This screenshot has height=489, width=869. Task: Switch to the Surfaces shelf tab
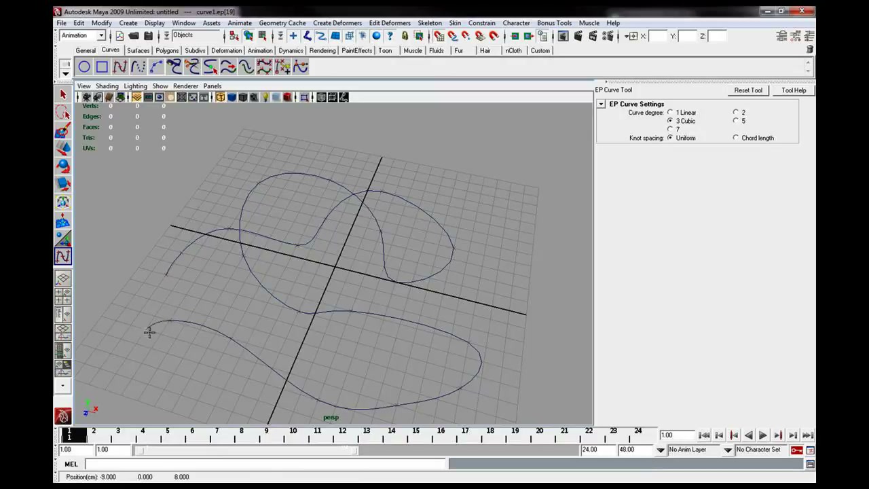click(138, 50)
